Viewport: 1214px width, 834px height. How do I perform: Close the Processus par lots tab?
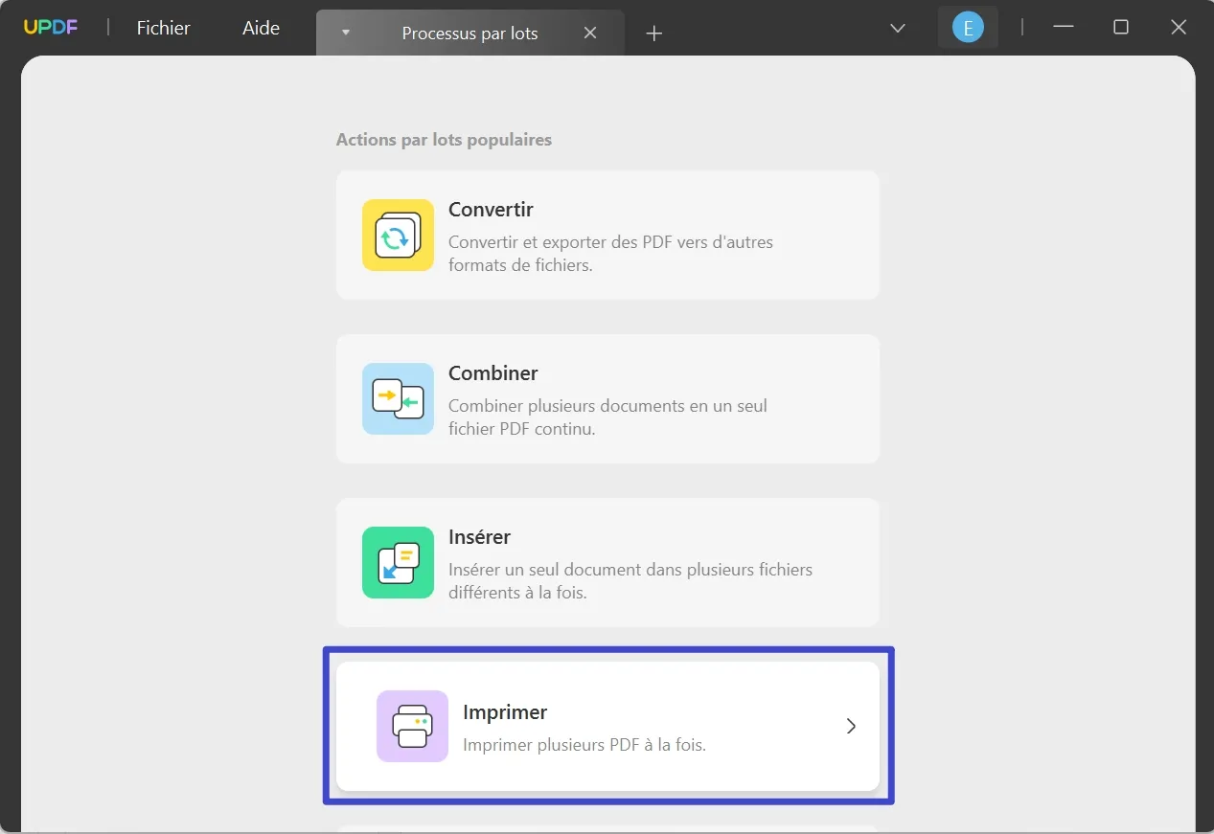click(x=590, y=33)
